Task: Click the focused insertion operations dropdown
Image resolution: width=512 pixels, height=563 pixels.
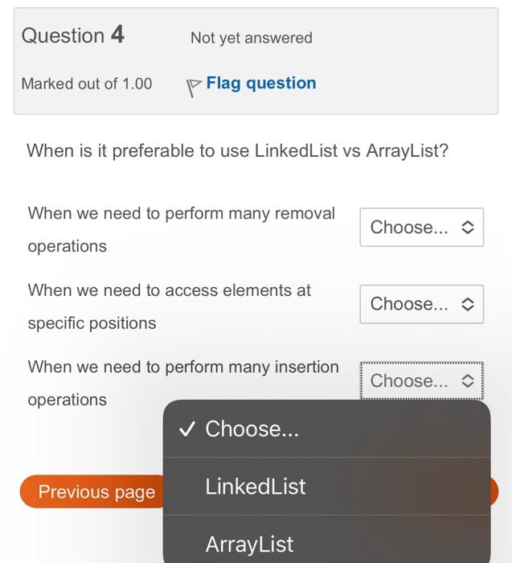Action: tap(422, 380)
